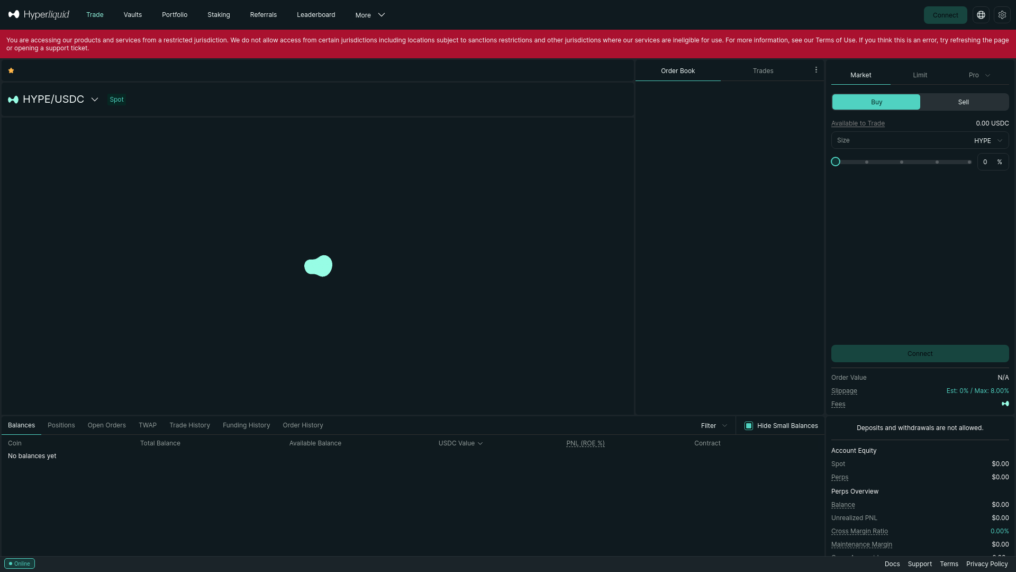Click the Spot market badge

[116, 100]
